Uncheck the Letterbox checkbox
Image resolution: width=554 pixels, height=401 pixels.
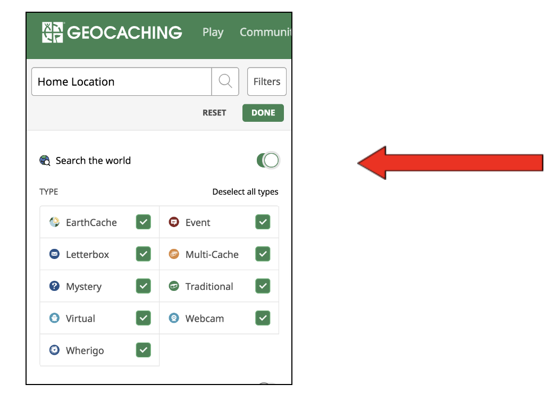pyautogui.click(x=144, y=254)
